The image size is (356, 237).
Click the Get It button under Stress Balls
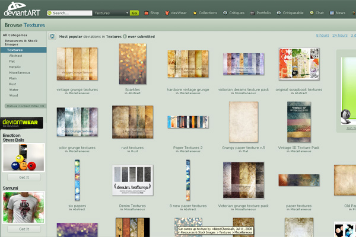click(24, 177)
